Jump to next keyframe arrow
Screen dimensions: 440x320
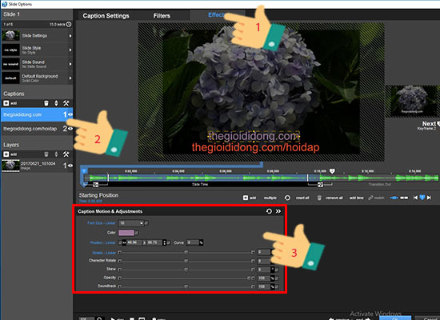(x=429, y=198)
